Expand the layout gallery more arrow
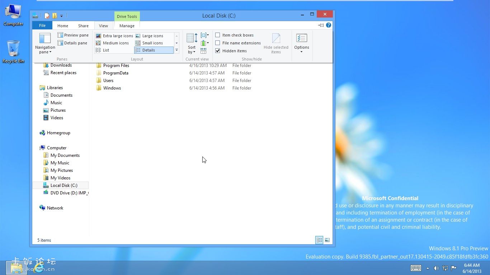Image resolution: width=490 pixels, height=275 pixels. (x=176, y=50)
